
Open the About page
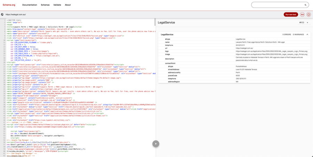pyautogui.click(x=67, y=5)
